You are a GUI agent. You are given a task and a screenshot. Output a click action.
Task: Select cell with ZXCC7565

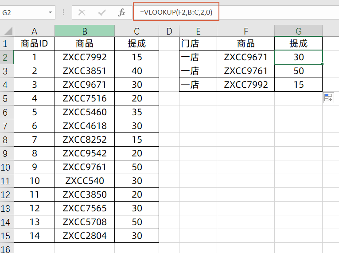click(85, 208)
